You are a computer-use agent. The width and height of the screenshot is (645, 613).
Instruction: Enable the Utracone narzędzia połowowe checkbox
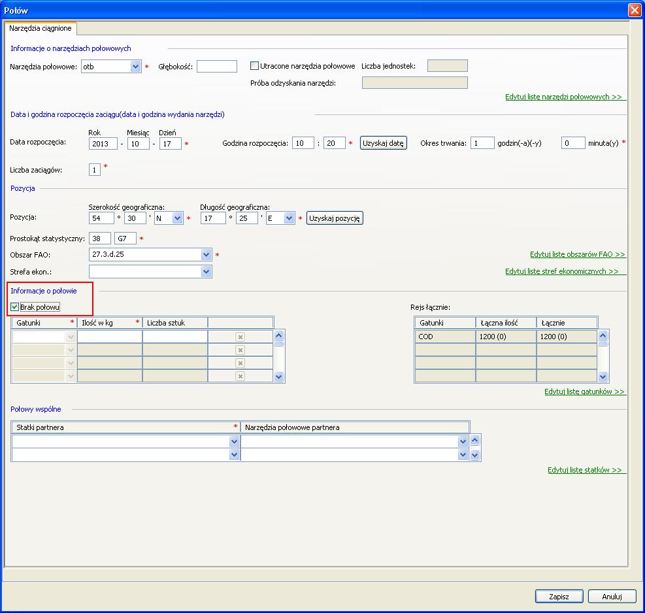(x=255, y=66)
